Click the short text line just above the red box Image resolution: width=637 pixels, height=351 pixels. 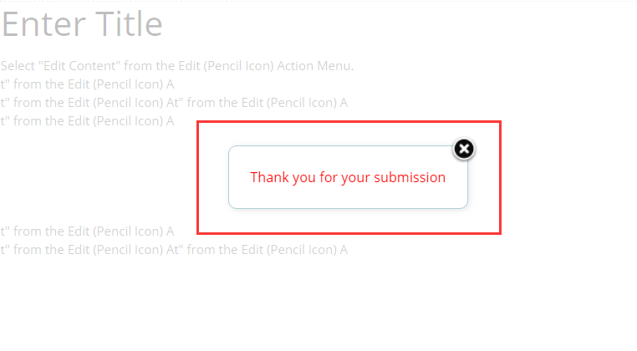(x=87, y=121)
